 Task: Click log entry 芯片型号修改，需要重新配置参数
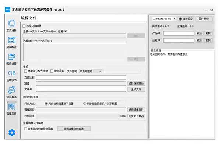pyautogui.click(x=169, y=54)
